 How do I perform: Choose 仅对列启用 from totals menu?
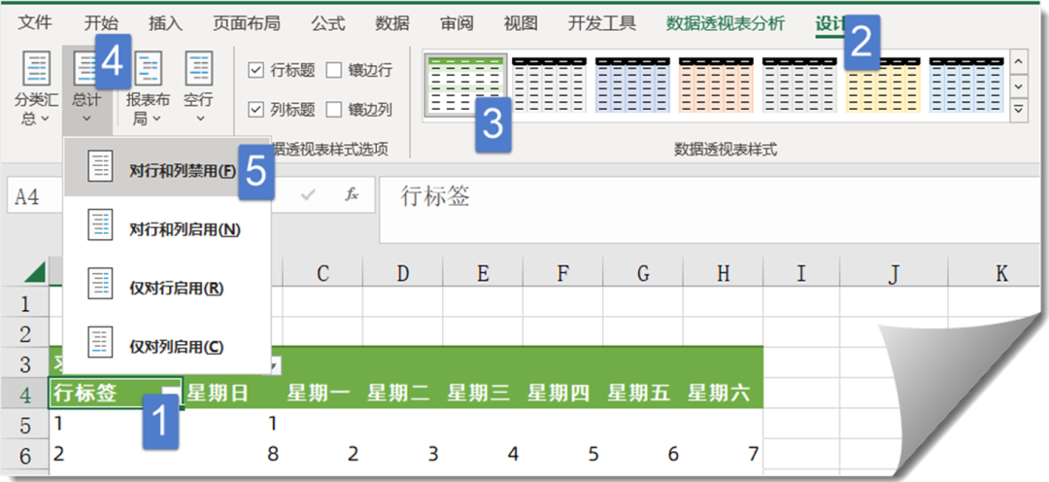click(101, 346)
